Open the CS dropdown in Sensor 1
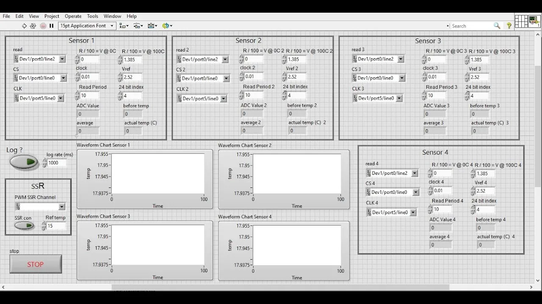This screenshot has width=542, height=304. pos(63,78)
